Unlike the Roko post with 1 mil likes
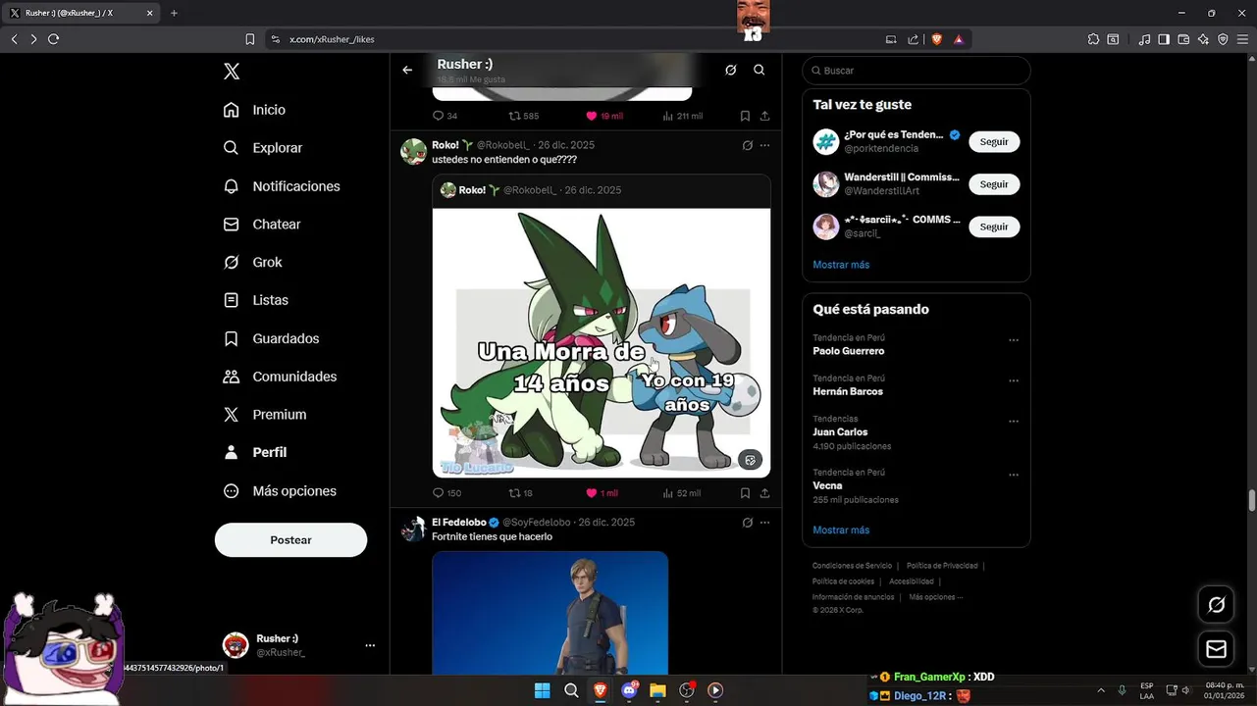 point(602,493)
